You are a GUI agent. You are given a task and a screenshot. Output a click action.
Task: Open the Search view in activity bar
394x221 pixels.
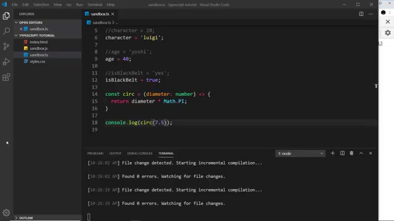click(x=6, y=31)
